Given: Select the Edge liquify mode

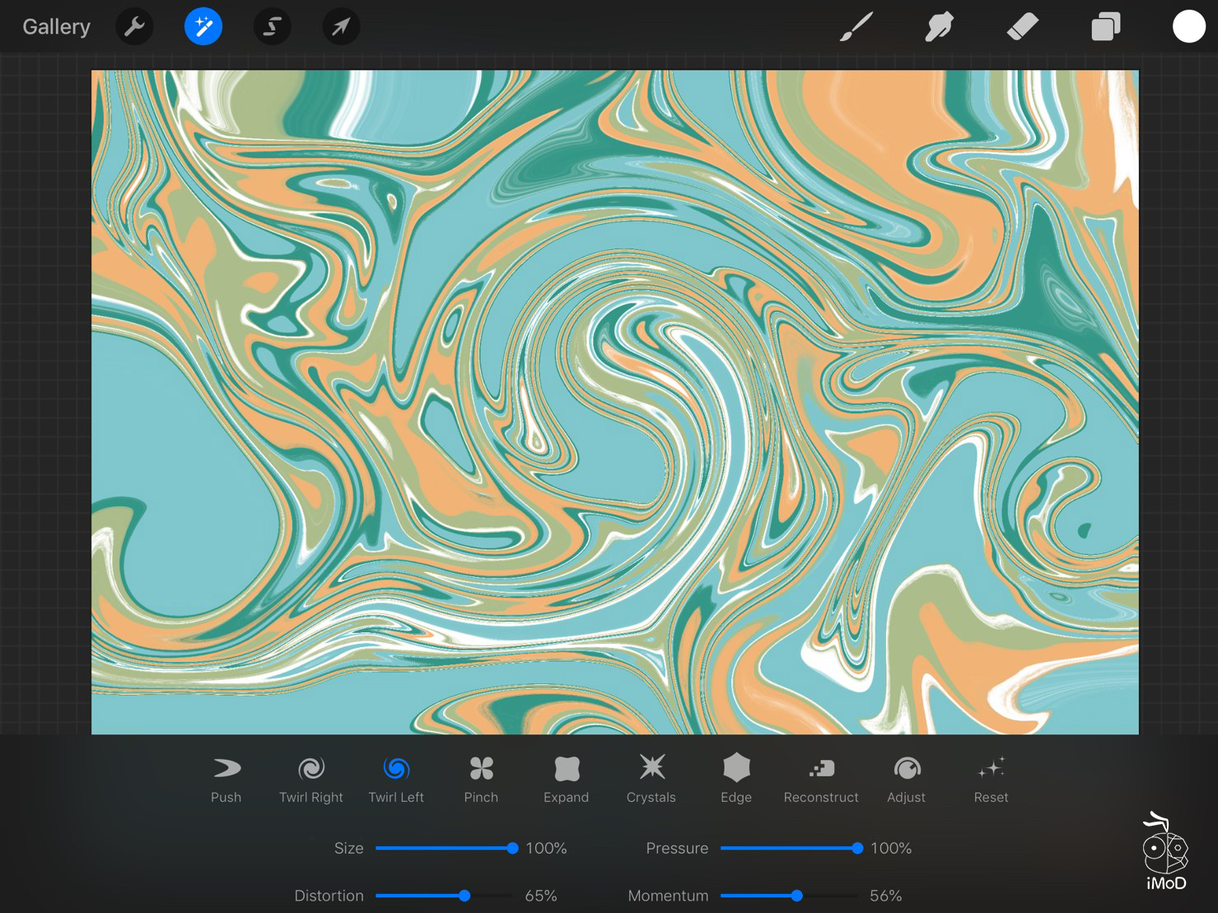Looking at the screenshot, I should tap(736, 778).
